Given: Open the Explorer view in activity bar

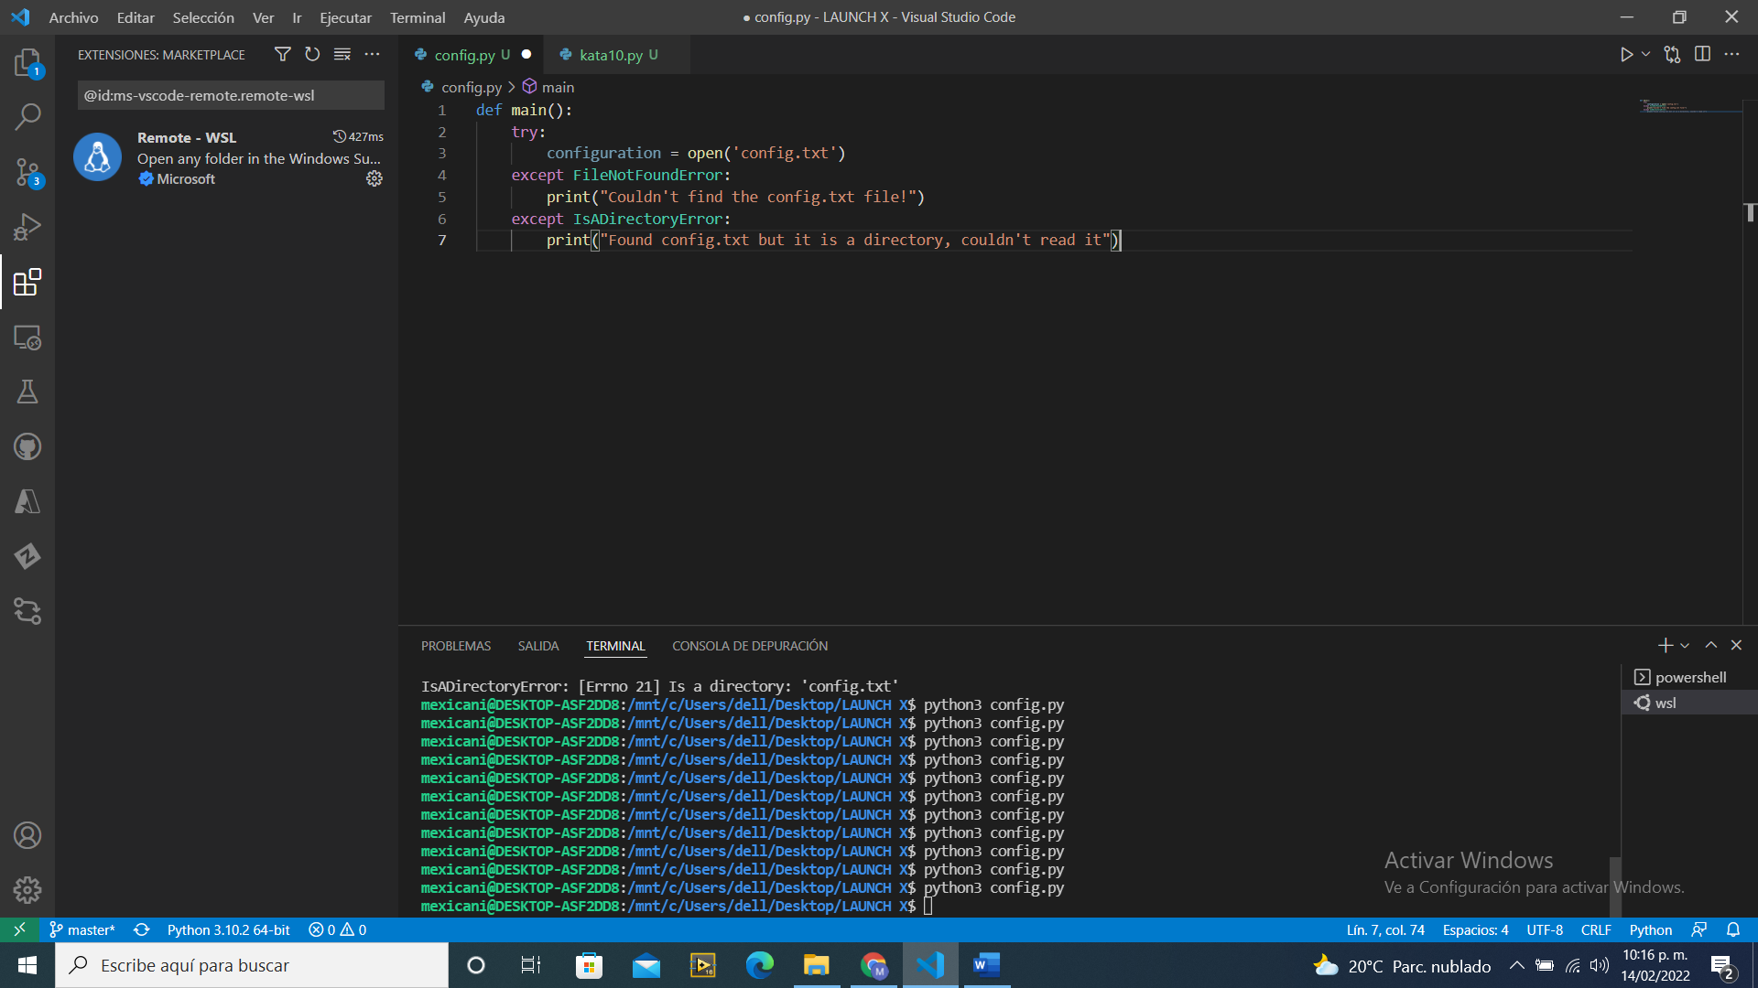Looking at the screenshot, I should click(x=27, y=62).
